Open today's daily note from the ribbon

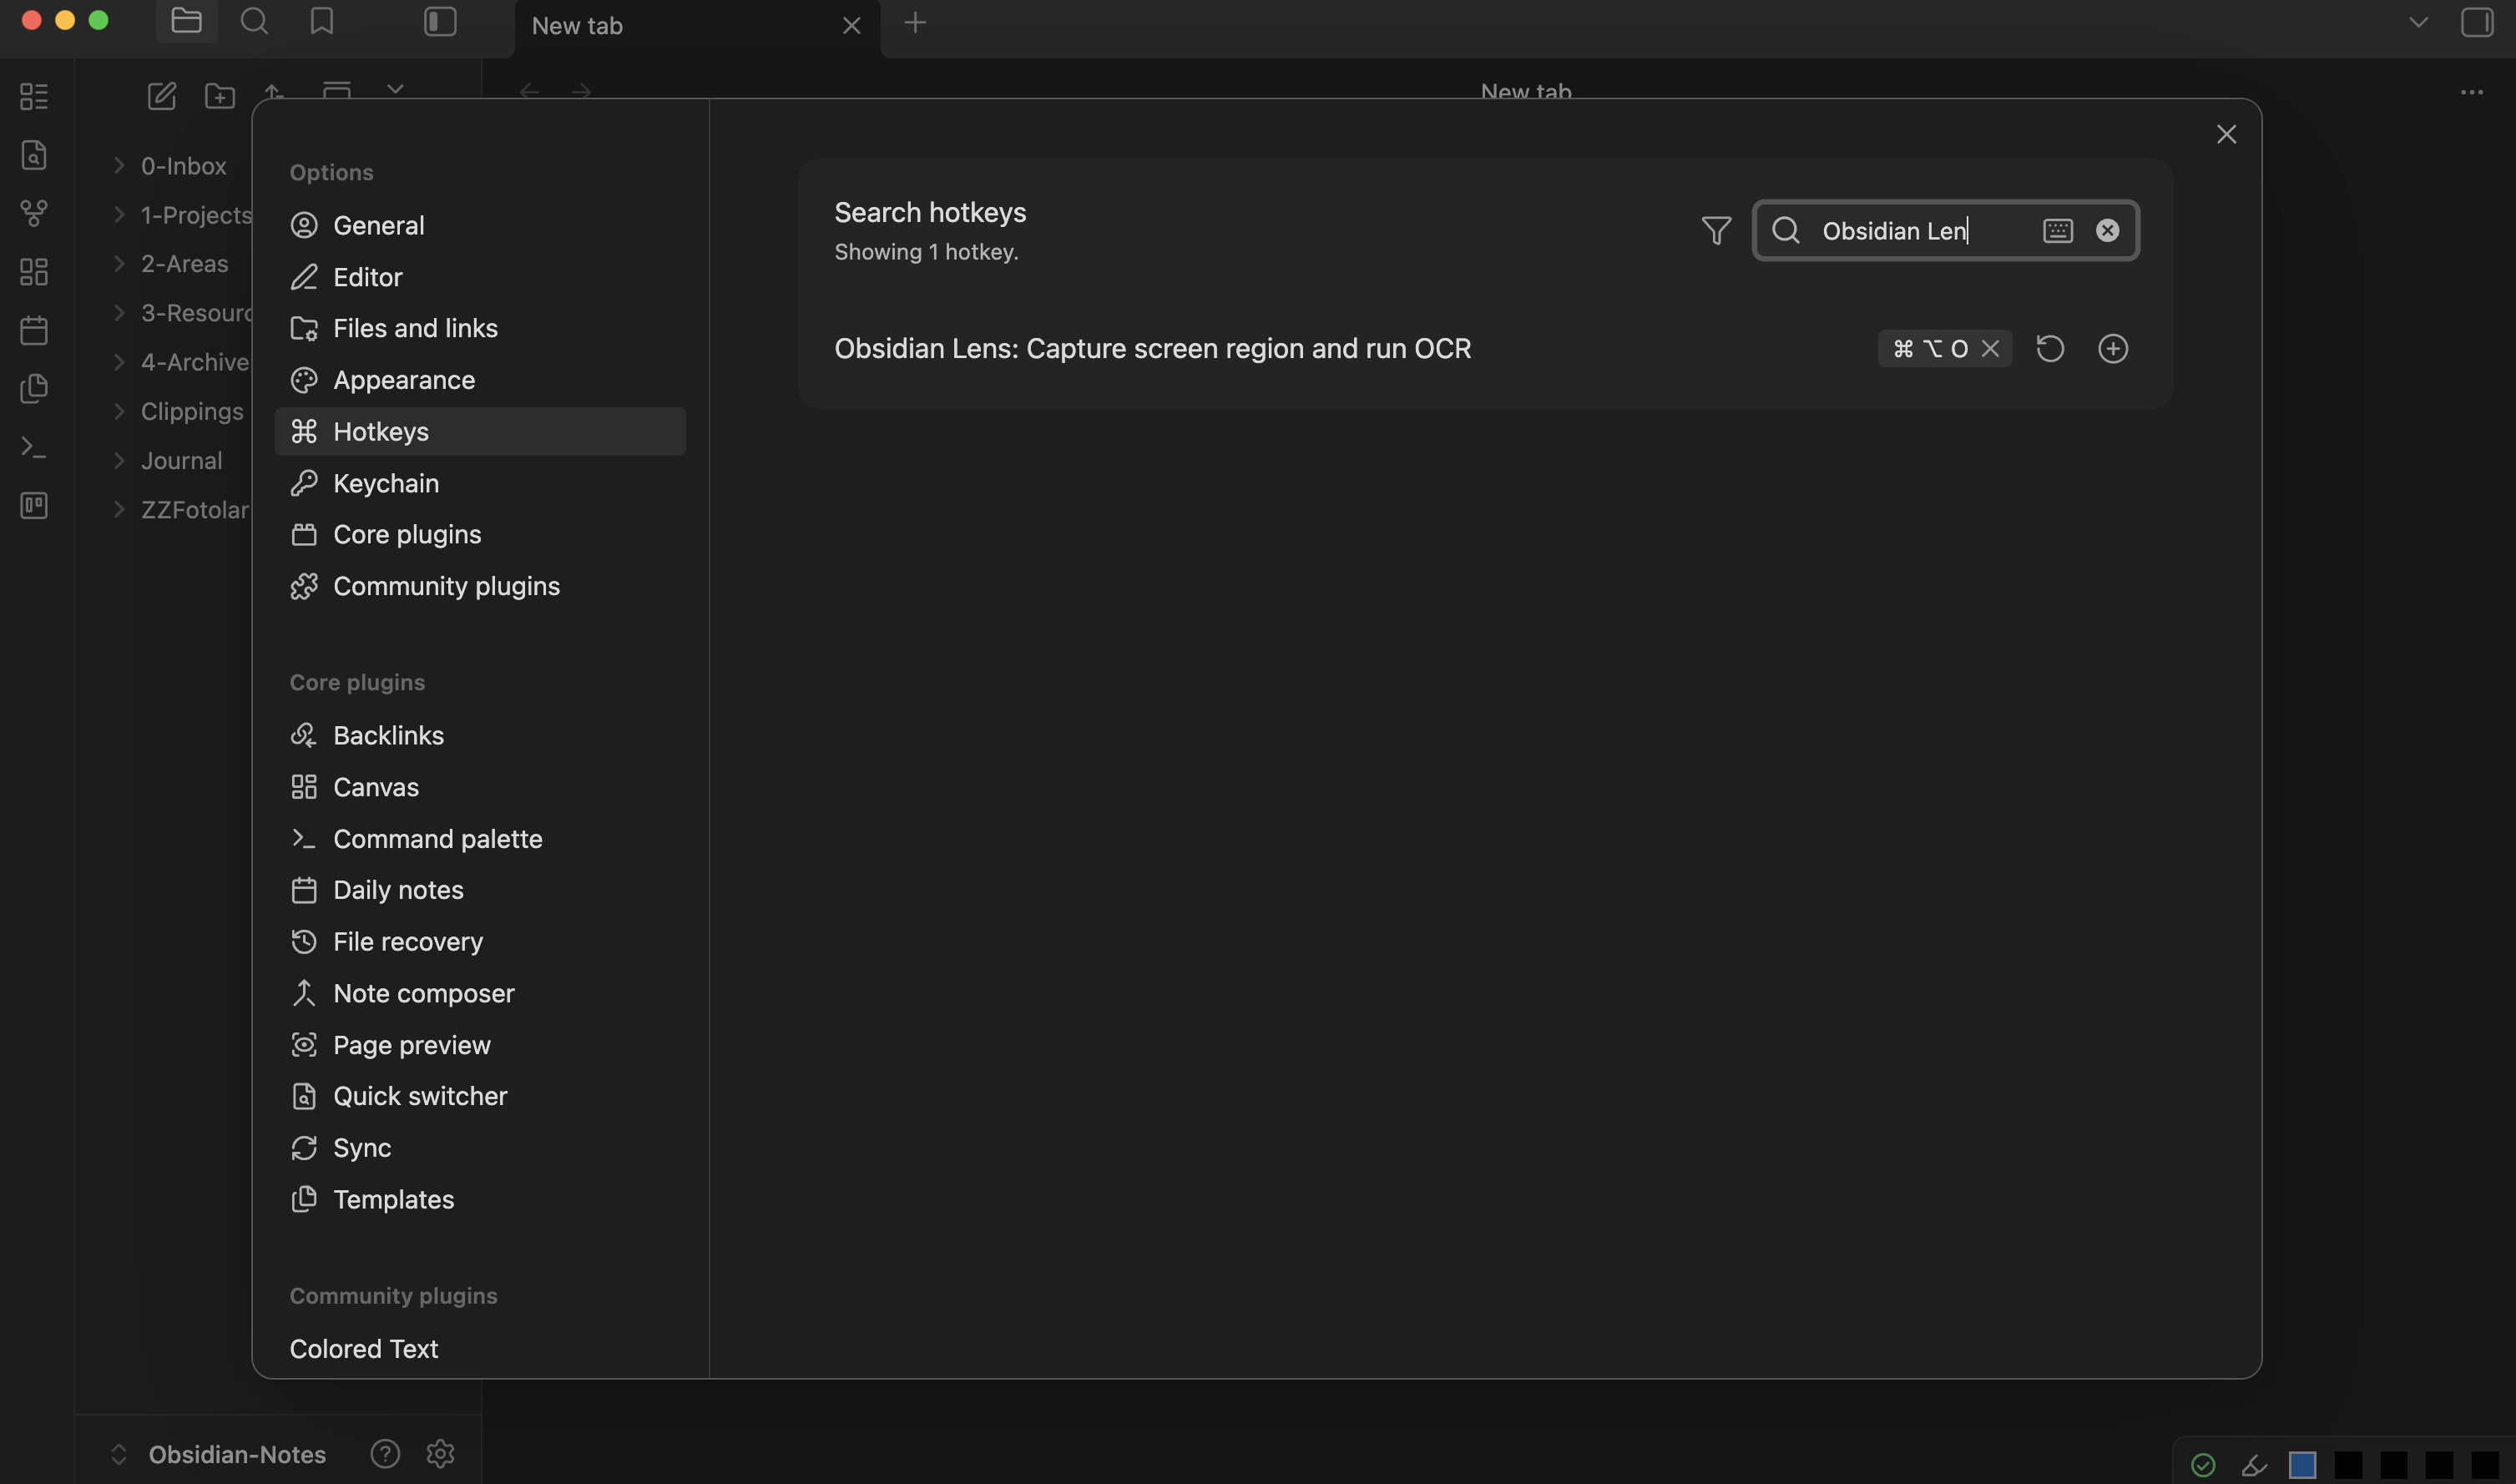click(x=34, y=330)
